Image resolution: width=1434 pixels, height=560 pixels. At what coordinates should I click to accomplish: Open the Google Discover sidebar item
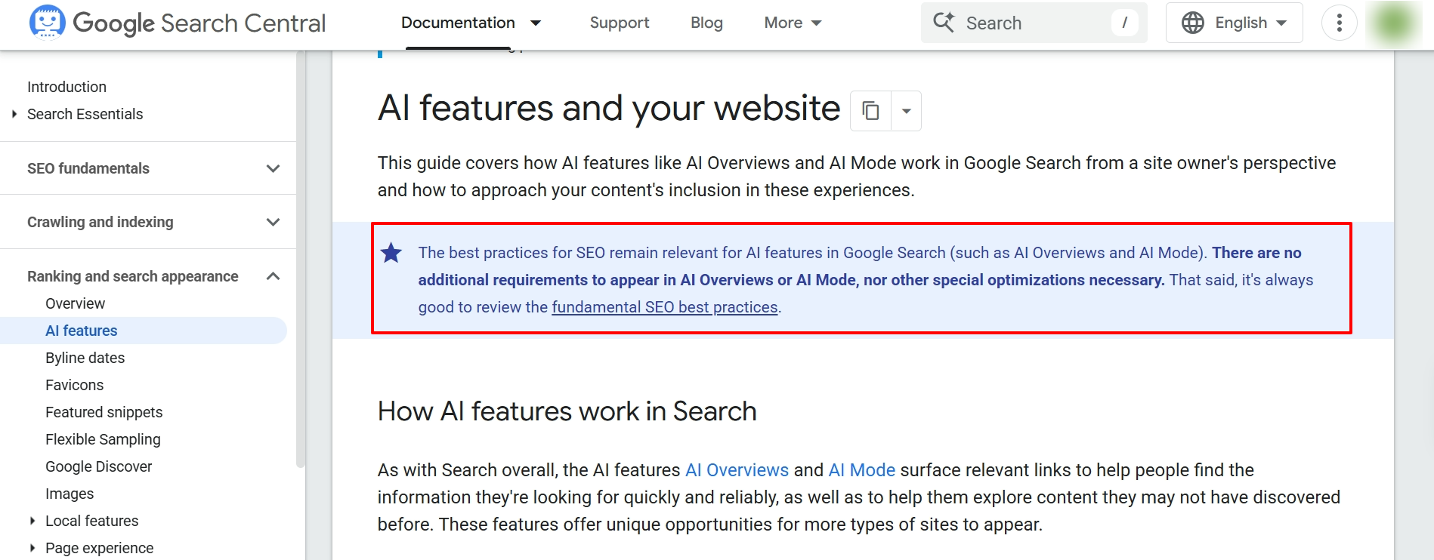point(98,466)
